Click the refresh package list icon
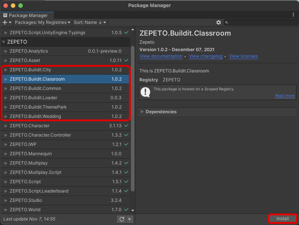 [x=122, y=219]
